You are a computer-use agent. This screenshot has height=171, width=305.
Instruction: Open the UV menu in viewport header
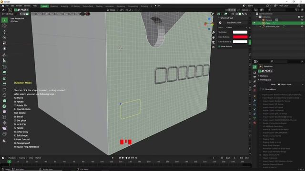pos(78,14)
